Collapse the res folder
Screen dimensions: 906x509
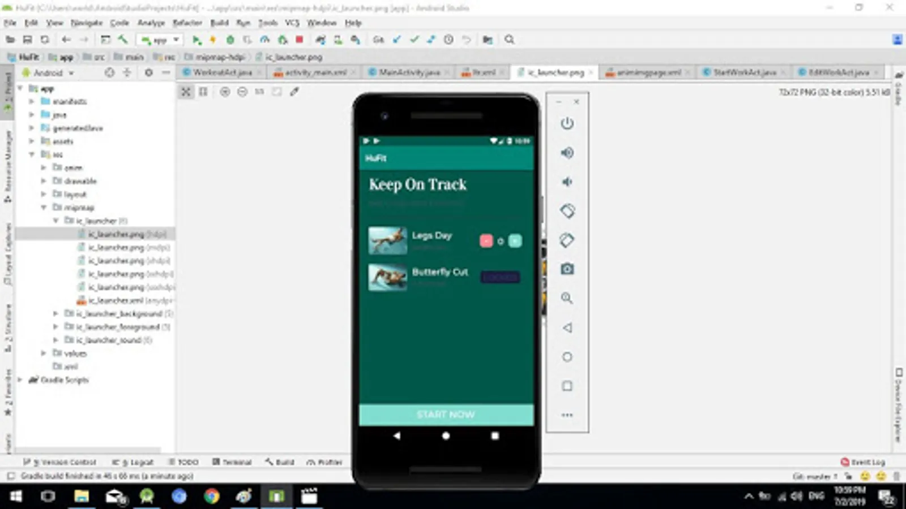tap(32, 154)
